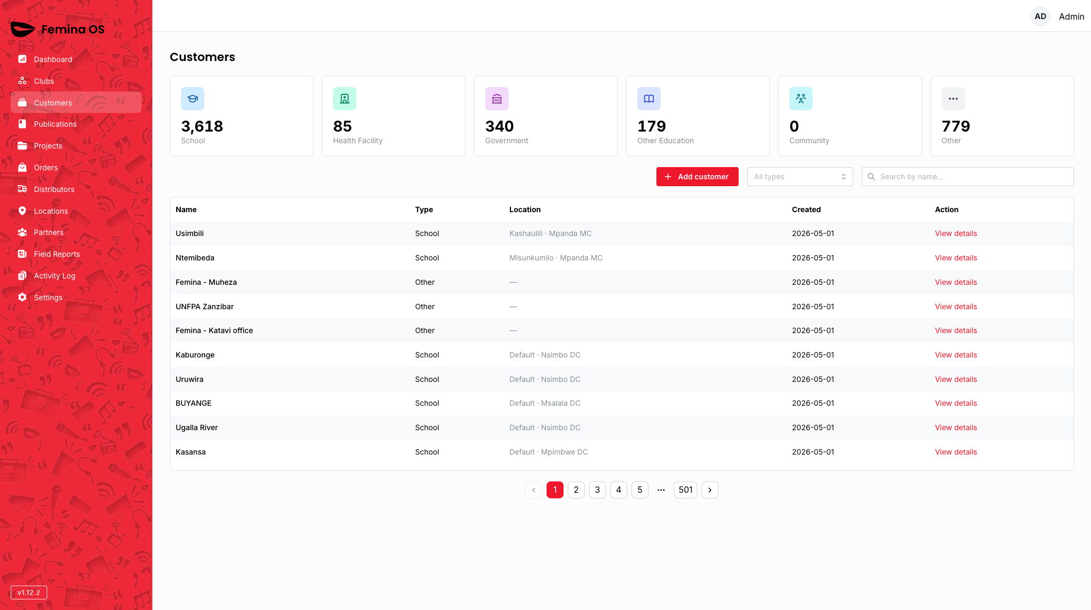Image resolution: width=1091 pixels, height=610 pixels.
Task: View details for Femina - Muheza
Action: coord(956,282)
